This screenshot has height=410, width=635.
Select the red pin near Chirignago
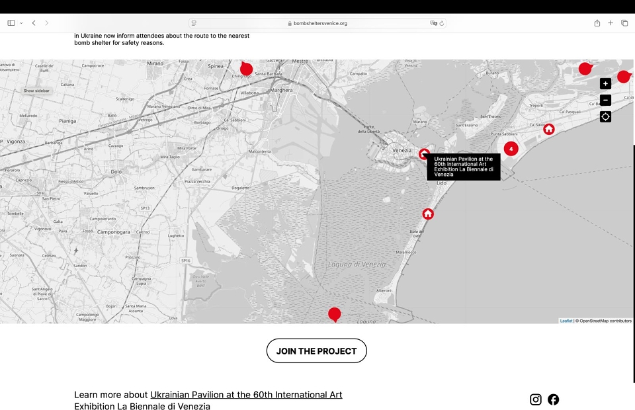246,69
